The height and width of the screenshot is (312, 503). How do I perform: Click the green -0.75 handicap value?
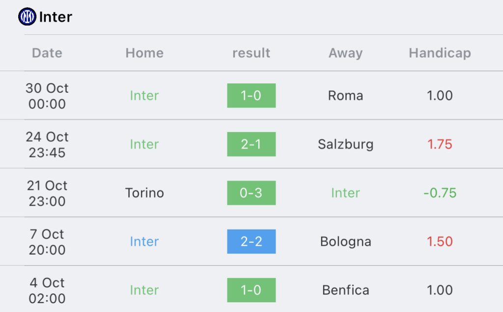pyautogui.click(x=440, y=193)
